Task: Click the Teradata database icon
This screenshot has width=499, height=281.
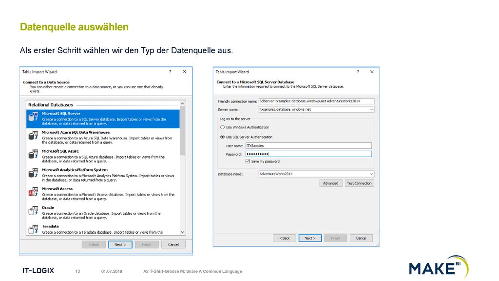Action: 33,229
